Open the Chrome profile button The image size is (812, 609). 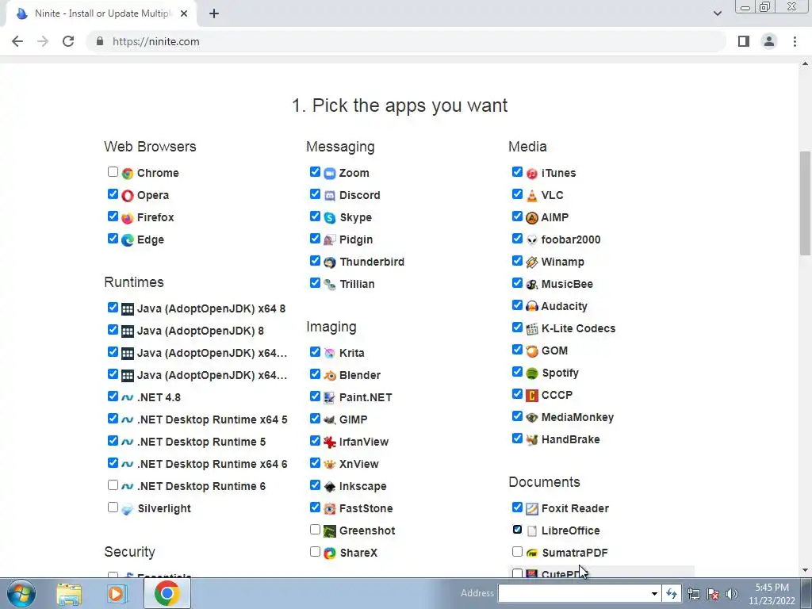(769, 41)
